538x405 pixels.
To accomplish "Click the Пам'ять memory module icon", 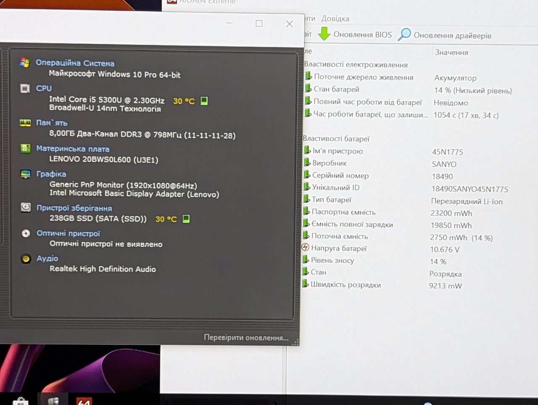I will [25, 123].
